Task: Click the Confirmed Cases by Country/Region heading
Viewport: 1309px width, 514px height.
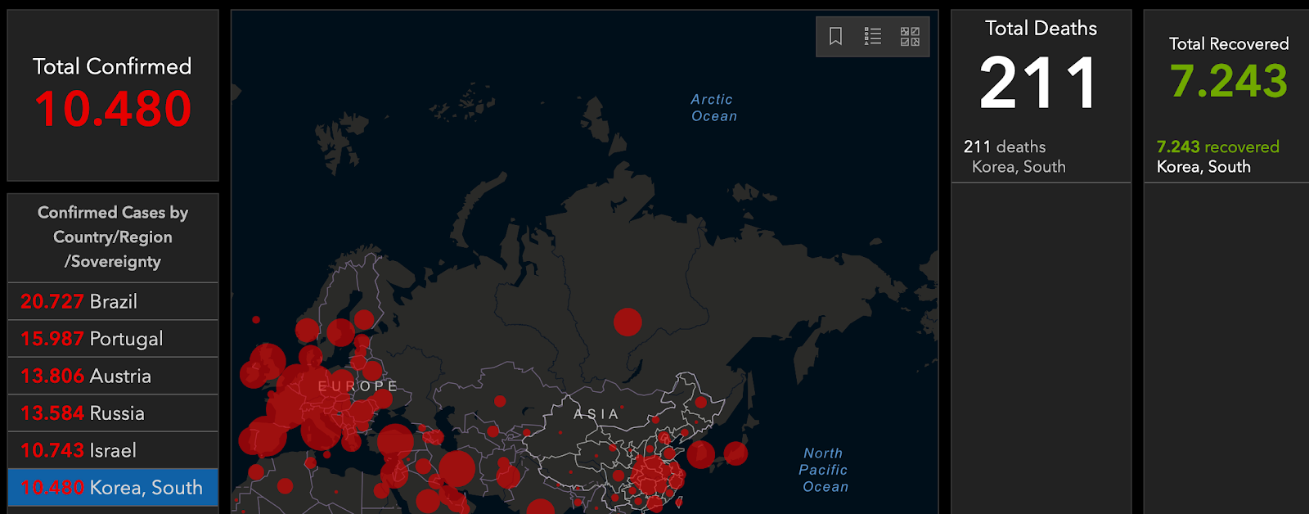Action: point(113,237)
